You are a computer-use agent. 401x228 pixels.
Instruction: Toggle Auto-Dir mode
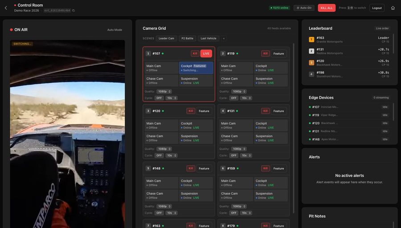click(304, 8)
